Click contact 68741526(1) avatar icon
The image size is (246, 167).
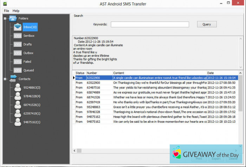tap(18, 105)
